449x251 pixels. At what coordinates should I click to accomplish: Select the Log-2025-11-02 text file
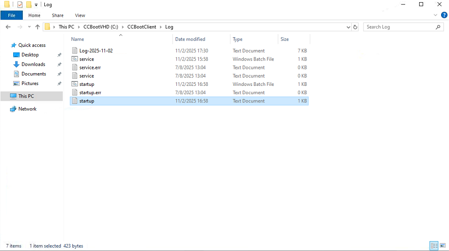(96, 51)
